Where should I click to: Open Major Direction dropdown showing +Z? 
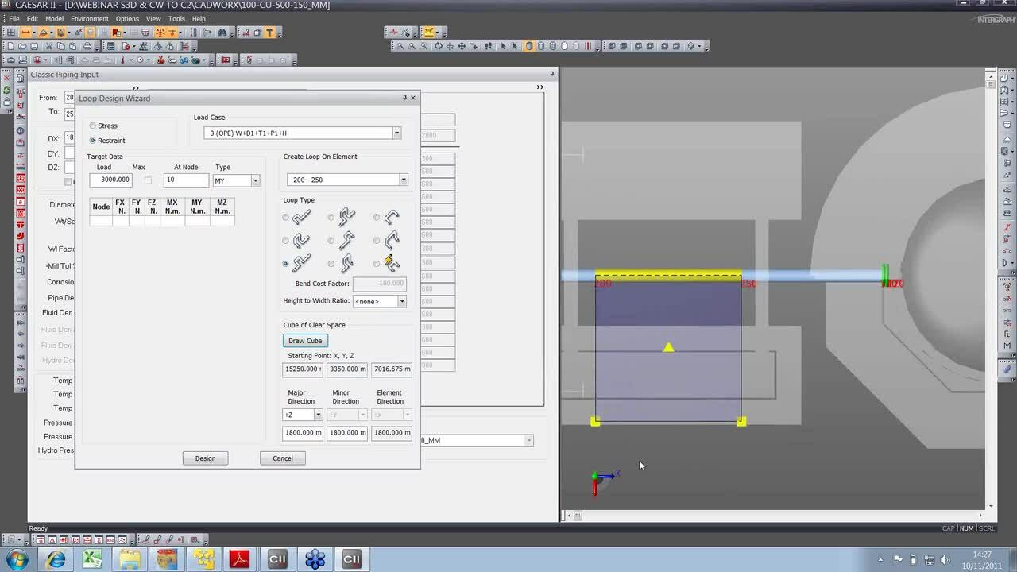click(x=318, y=415)
